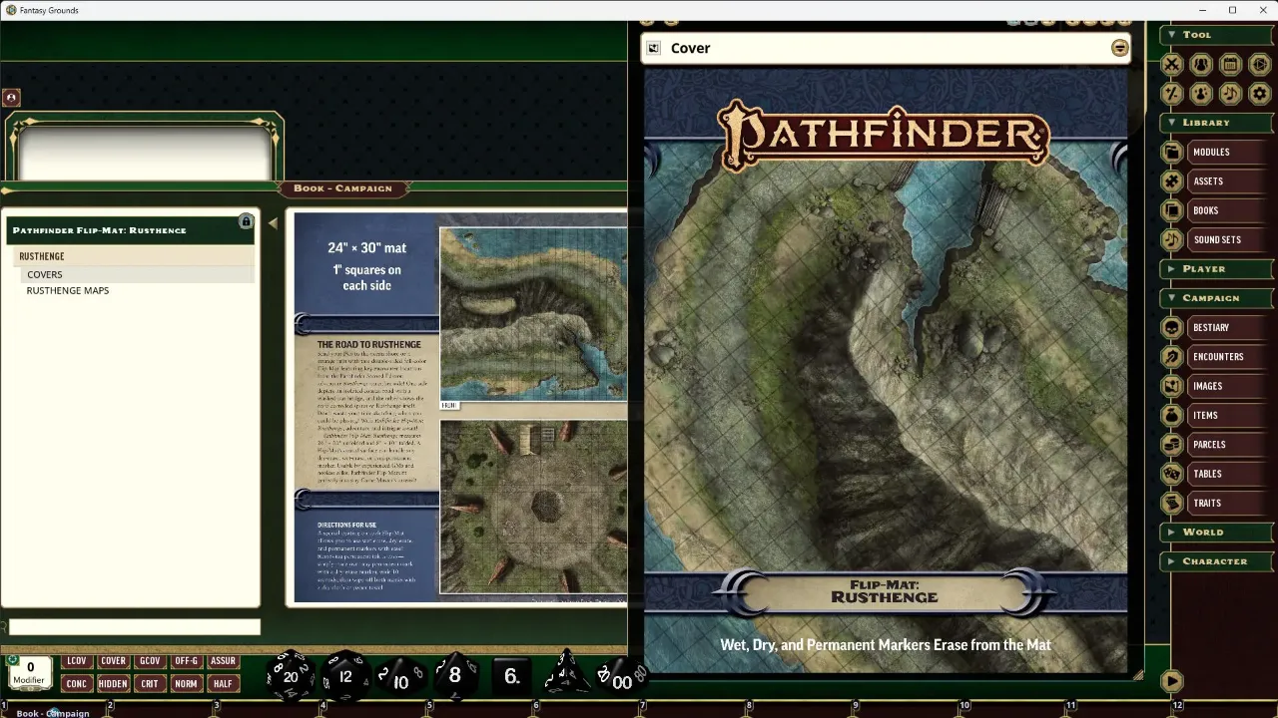Pick the d12 die
This screenshot has height=718, width=1278.
[345, 676]
